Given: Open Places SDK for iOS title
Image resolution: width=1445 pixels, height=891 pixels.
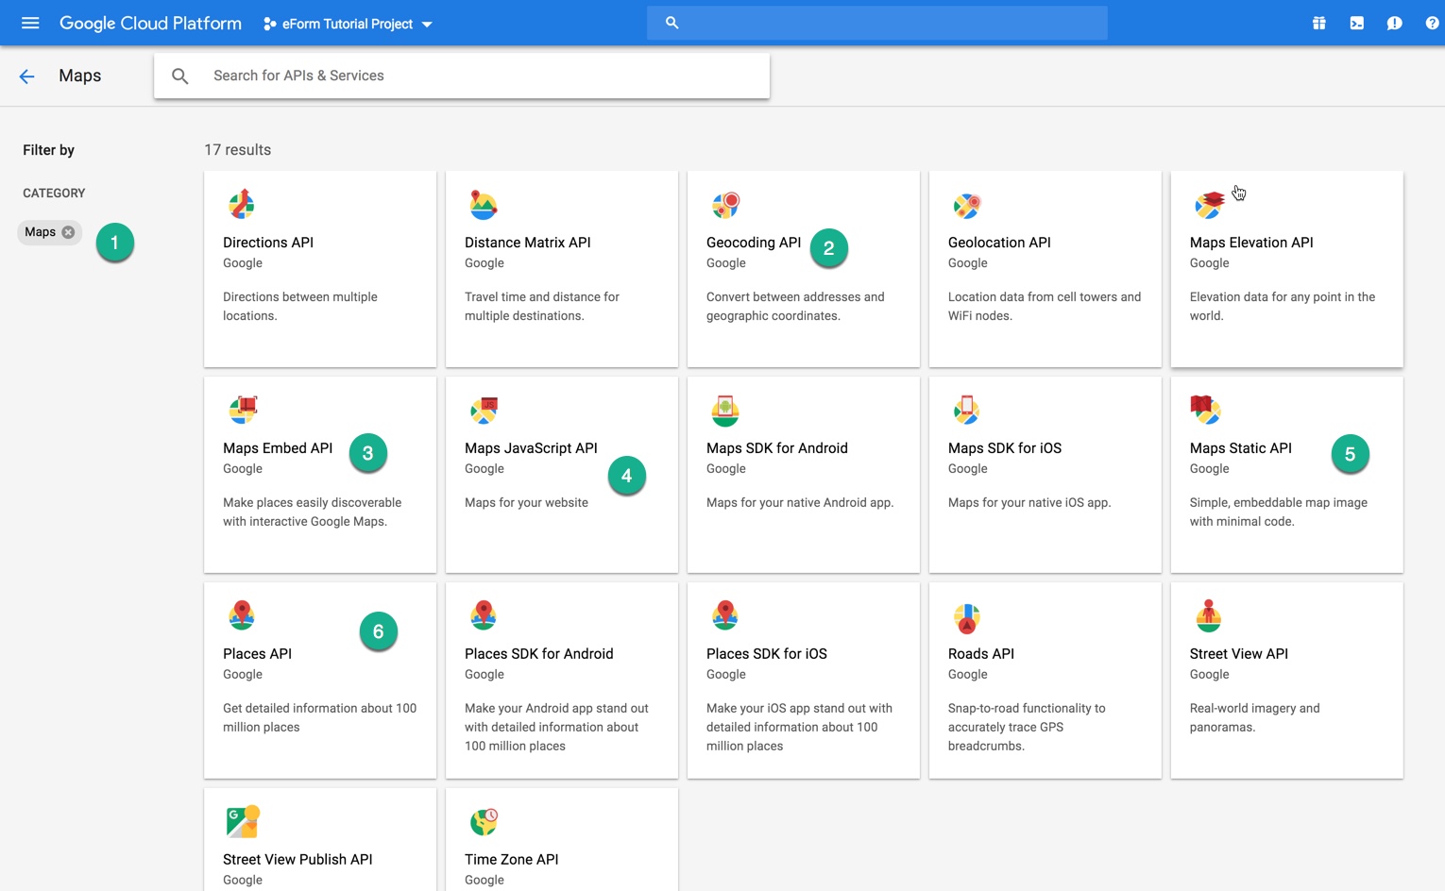Looking at the screenshot, I should point(767,654).
